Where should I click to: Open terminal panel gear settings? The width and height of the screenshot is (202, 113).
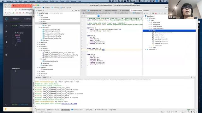192,77
